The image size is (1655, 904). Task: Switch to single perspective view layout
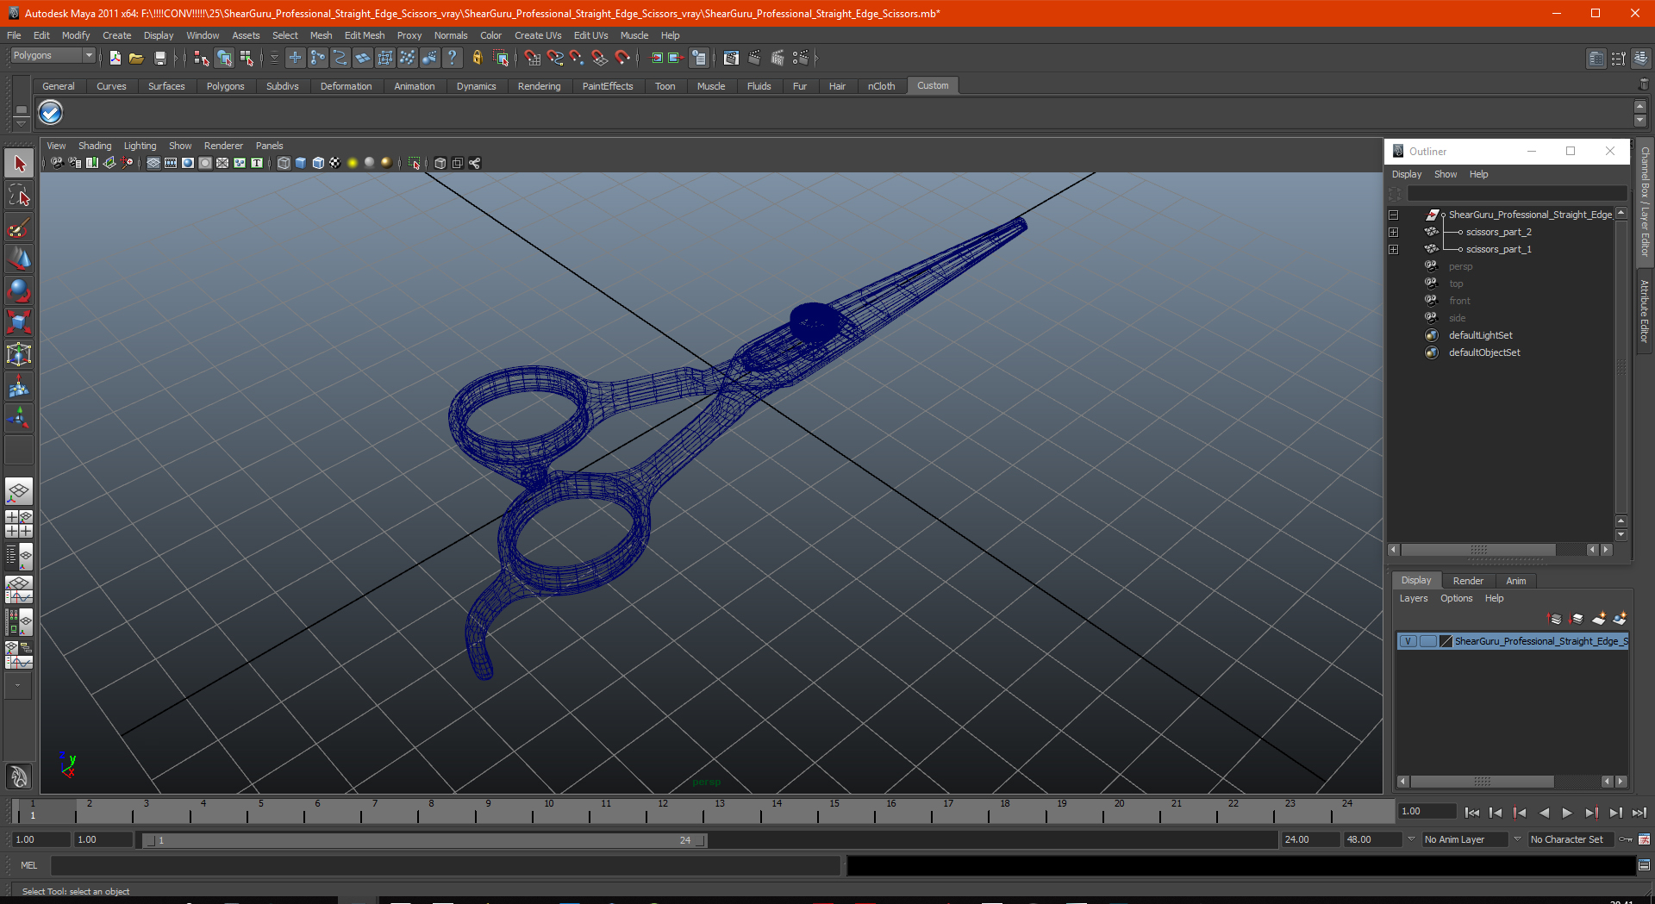[19, 492]
